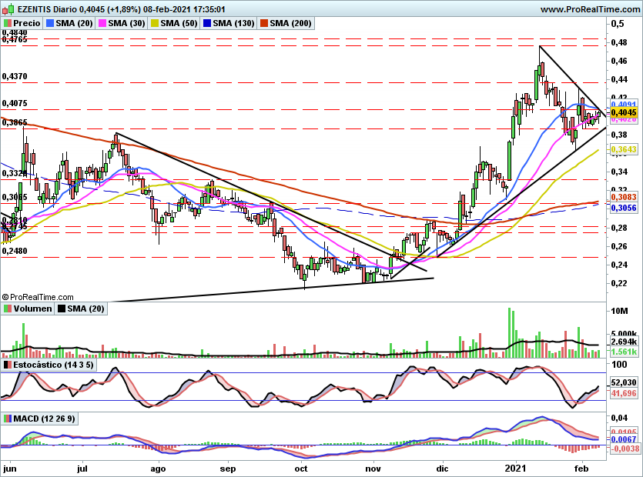
Task: Click the ProRealTime copyright watermark
Action: pyautogui.click(x=38, y=297)
